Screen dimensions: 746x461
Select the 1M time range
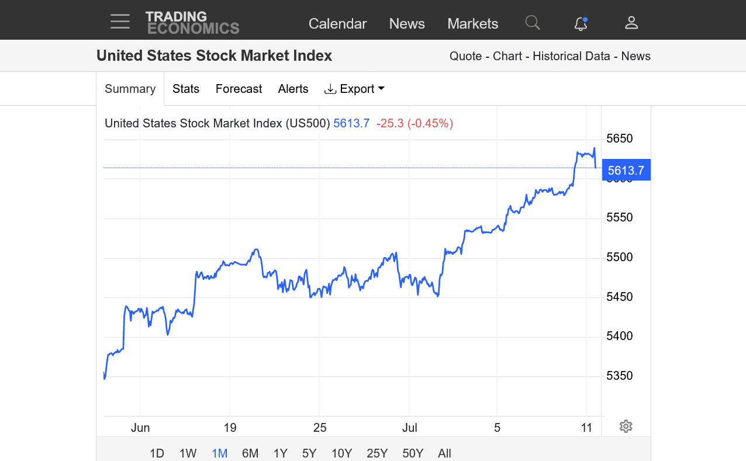pyautogui.click(x=219, y=453)
